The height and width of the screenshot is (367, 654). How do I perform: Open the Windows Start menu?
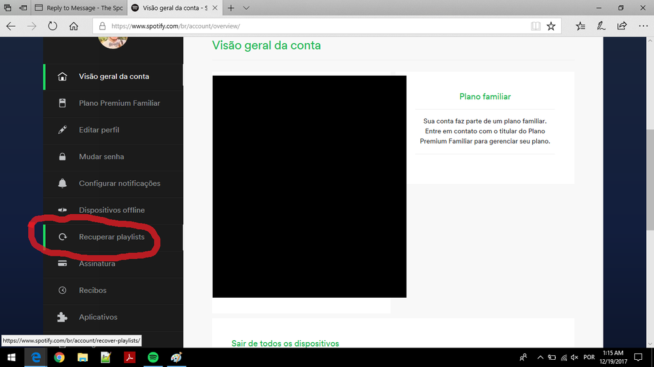(12, 357)
